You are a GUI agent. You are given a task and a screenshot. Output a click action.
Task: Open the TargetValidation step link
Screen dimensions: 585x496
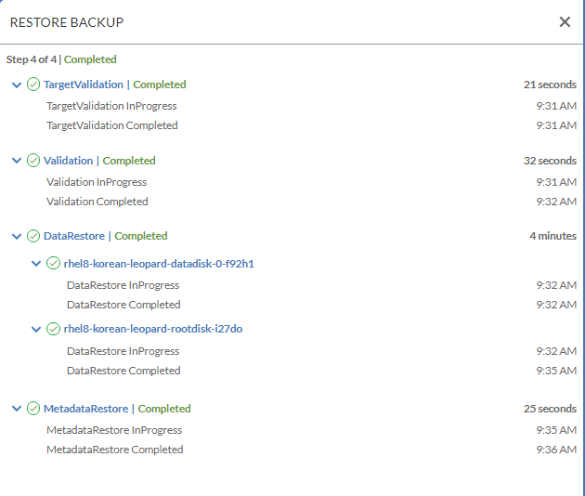point(84,85)
